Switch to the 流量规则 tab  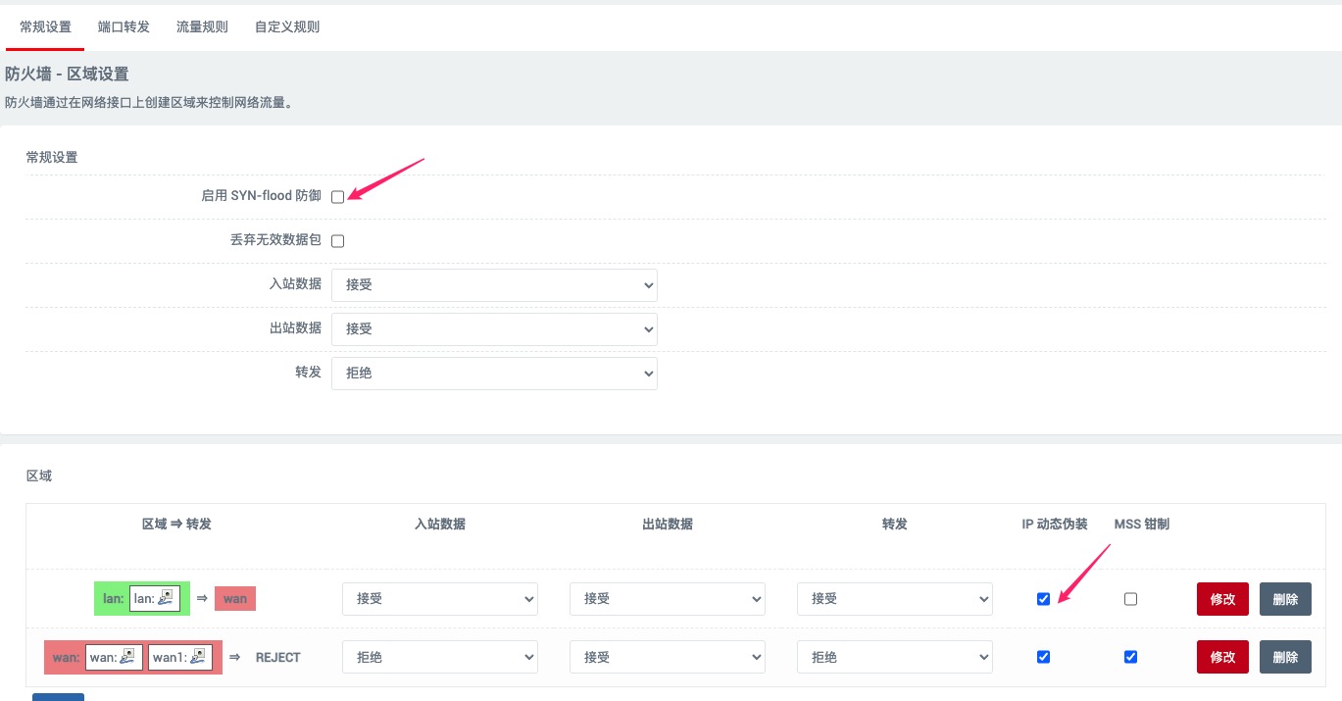[x=201, y=26]
